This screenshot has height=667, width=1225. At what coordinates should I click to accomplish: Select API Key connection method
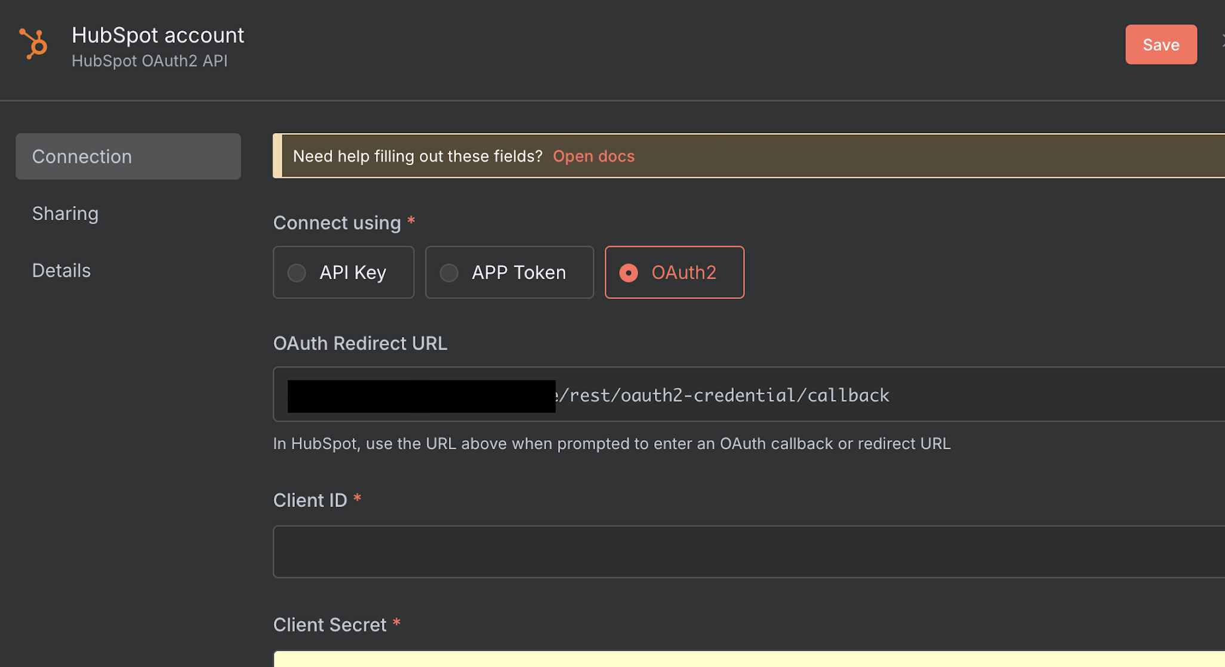344,272
